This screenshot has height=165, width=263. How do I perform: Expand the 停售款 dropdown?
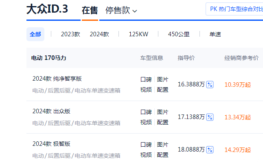(121, 11)
